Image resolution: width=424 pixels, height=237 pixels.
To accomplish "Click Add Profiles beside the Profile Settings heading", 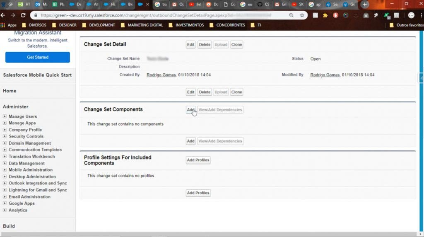I will pyautogui.click(x=198, y=160).
